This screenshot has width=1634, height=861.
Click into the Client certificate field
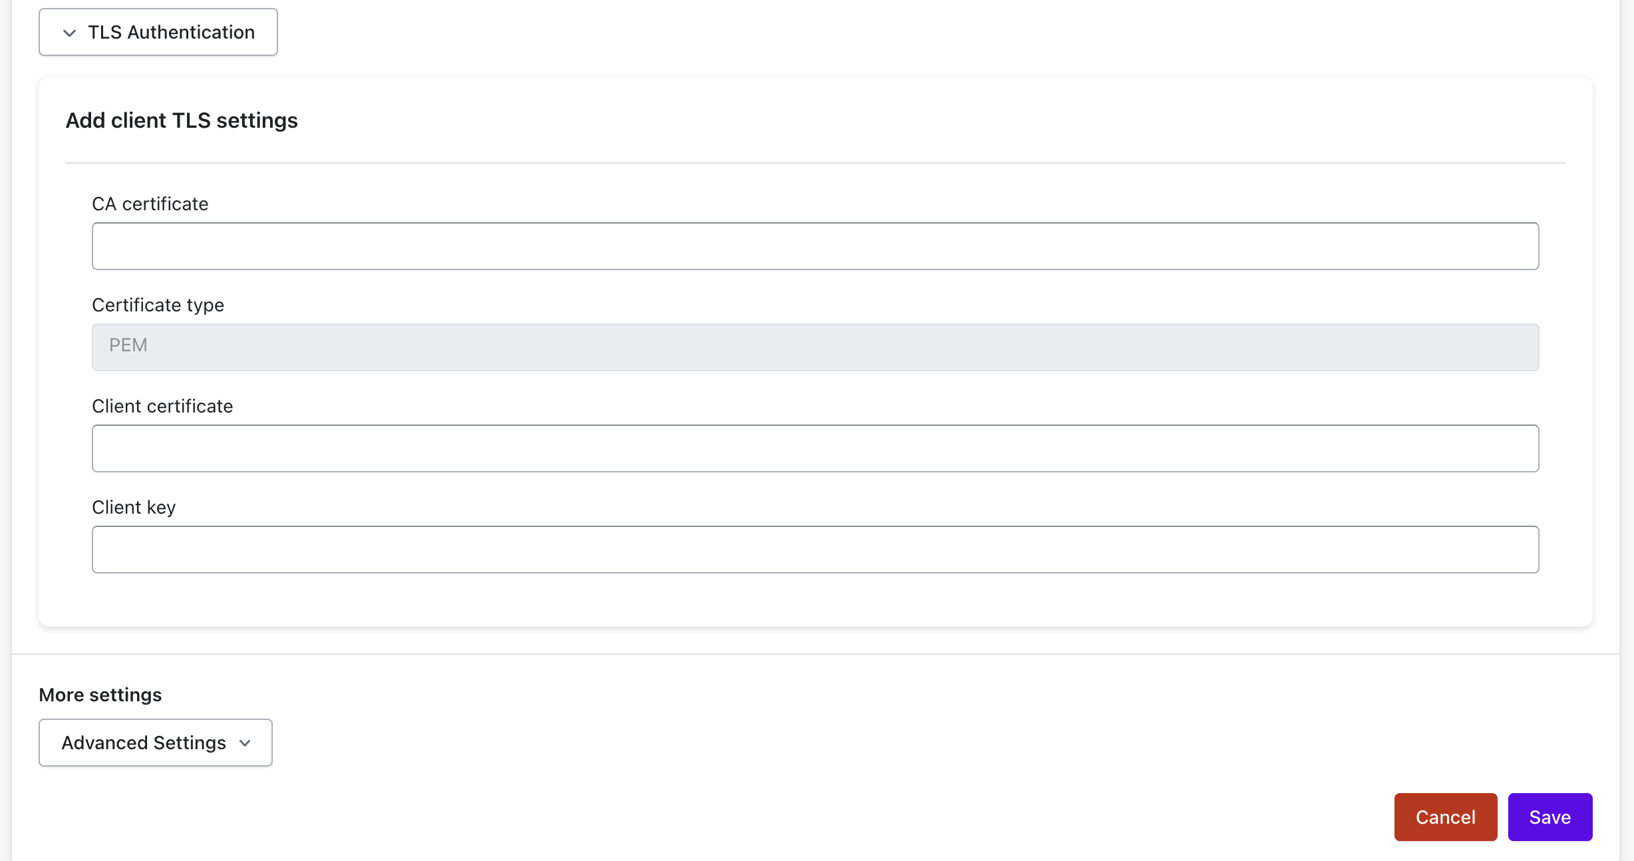tap(815, 448)
